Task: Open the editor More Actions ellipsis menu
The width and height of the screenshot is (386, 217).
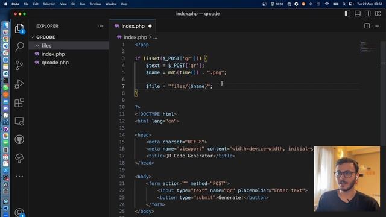Action: [x=377, y=26]
